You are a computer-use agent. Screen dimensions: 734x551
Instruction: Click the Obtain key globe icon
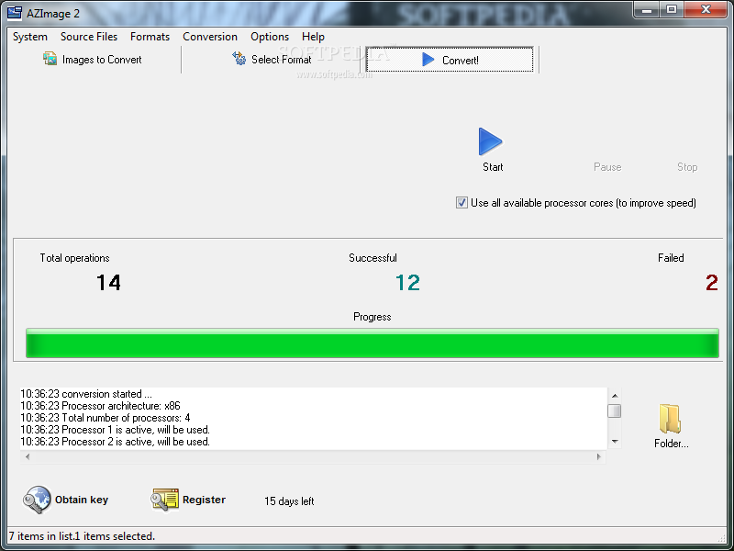pyautogui.click(x=37, y=500)
